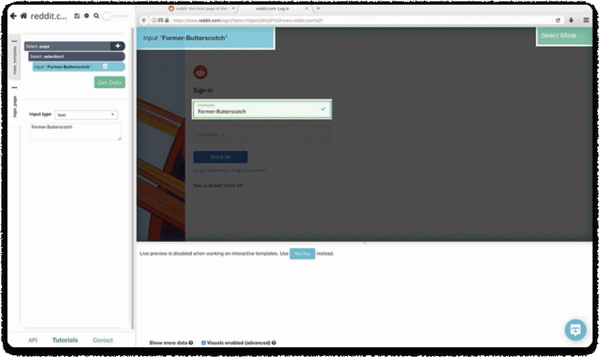Screen dimensions: 600x358
Task: Click the green Get Data button
Action: pos(109,82)
